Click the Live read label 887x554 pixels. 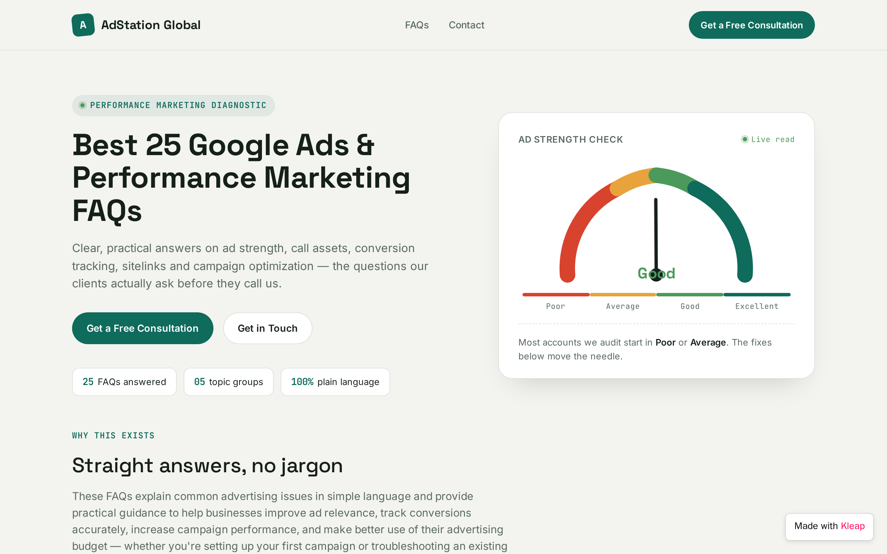tap(773, 139)
